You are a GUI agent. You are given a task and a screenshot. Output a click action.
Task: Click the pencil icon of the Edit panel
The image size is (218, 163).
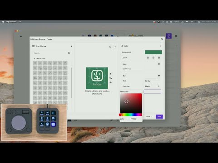122,46
